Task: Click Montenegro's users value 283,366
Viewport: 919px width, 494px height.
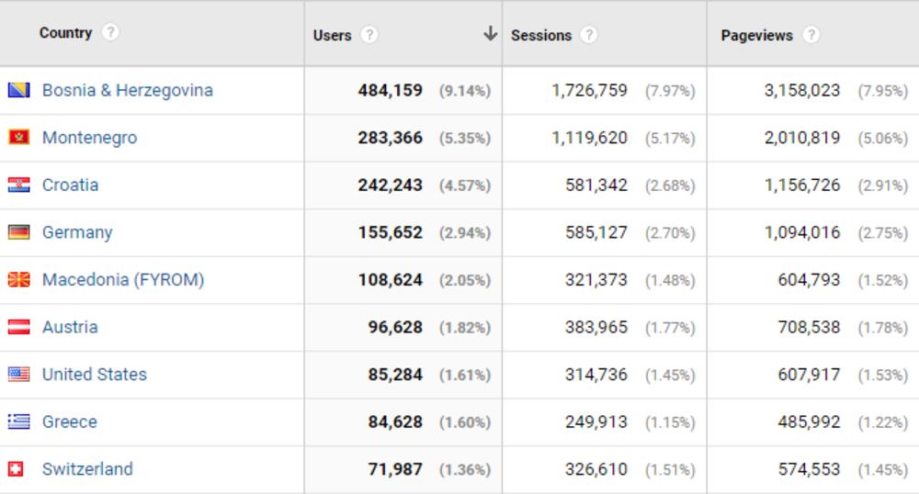Action: [x=391, y=138]
